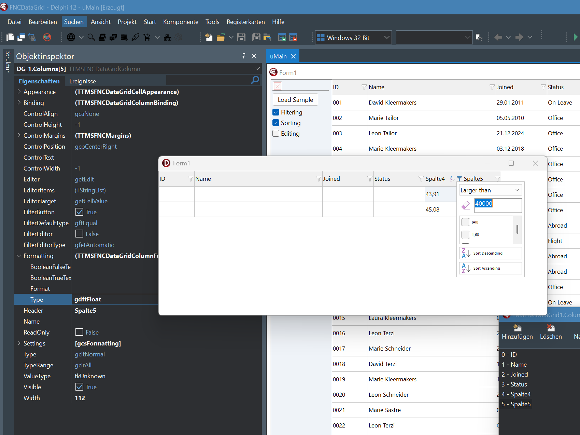Image resolution: width=580 pixels, height=435 pixels.
Task: Click Löschen in the columns editor
Action: click(x=551, y=332)
